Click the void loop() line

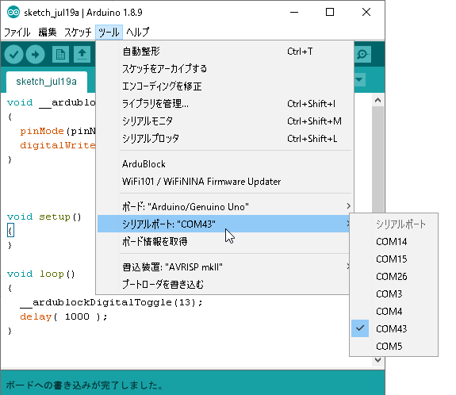point(41,274)
